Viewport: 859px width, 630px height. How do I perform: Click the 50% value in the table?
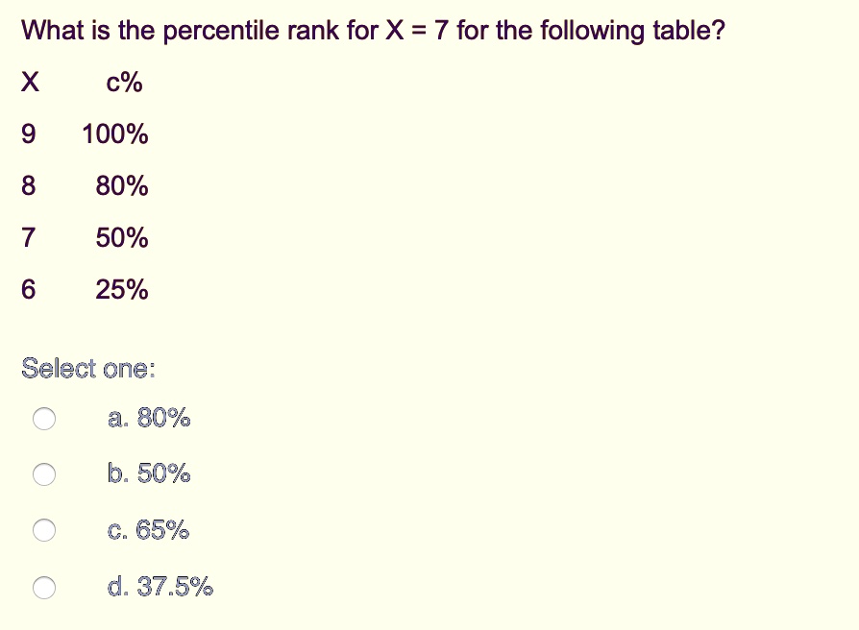click(x=122, y=237)
